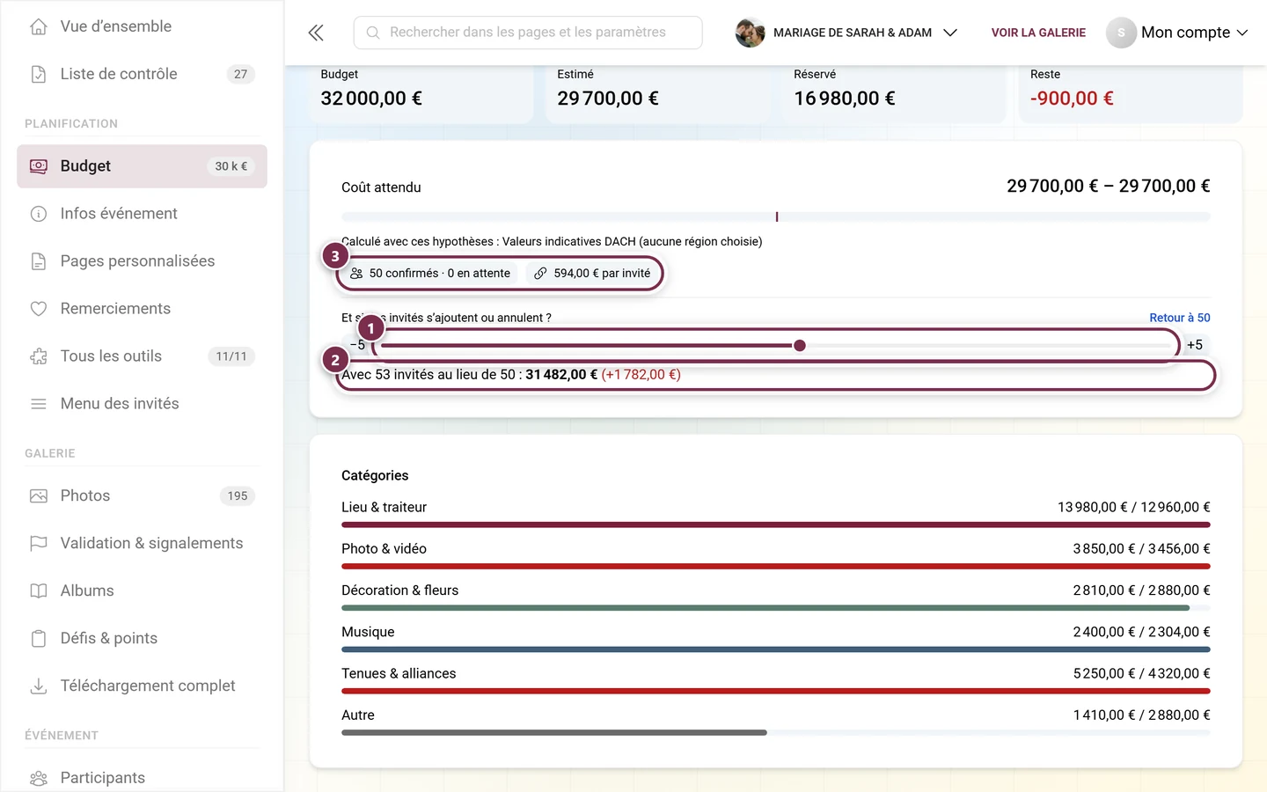Click the Musique category label
The image size is (1267, 792).
(368, 632)
